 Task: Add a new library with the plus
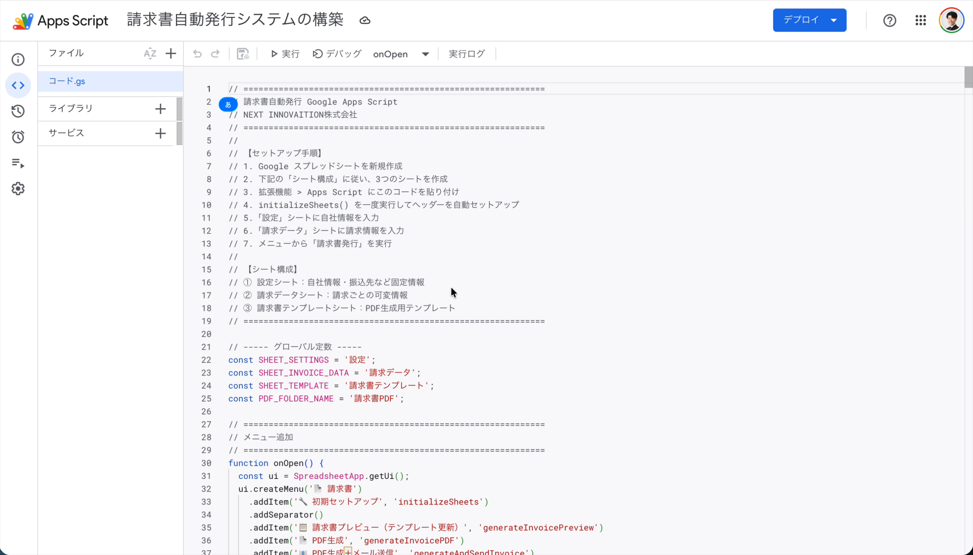[160, 109]
